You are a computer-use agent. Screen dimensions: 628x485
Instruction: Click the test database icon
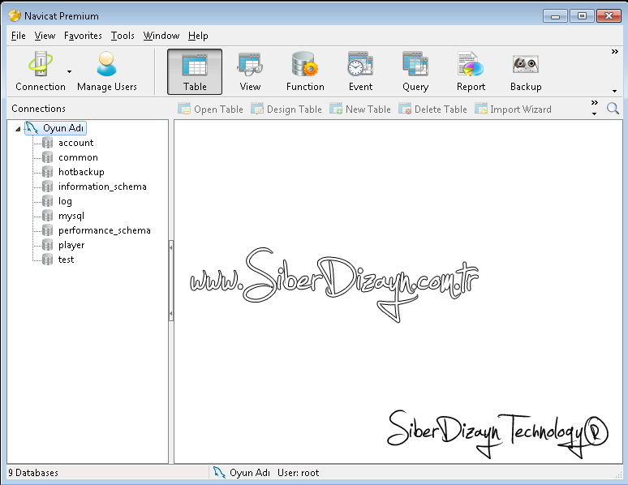click(48, 260)
